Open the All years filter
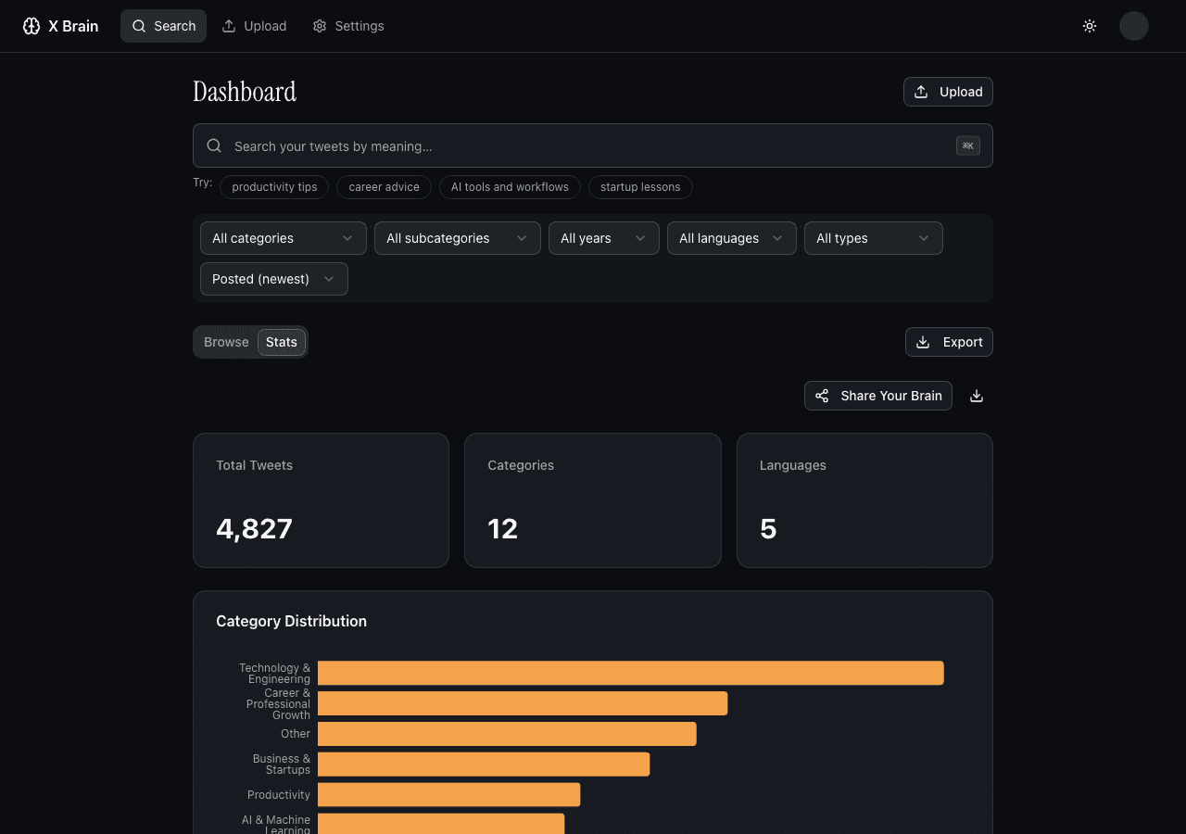This screenshot has height=834, width=1186. (x=604, y=238)
